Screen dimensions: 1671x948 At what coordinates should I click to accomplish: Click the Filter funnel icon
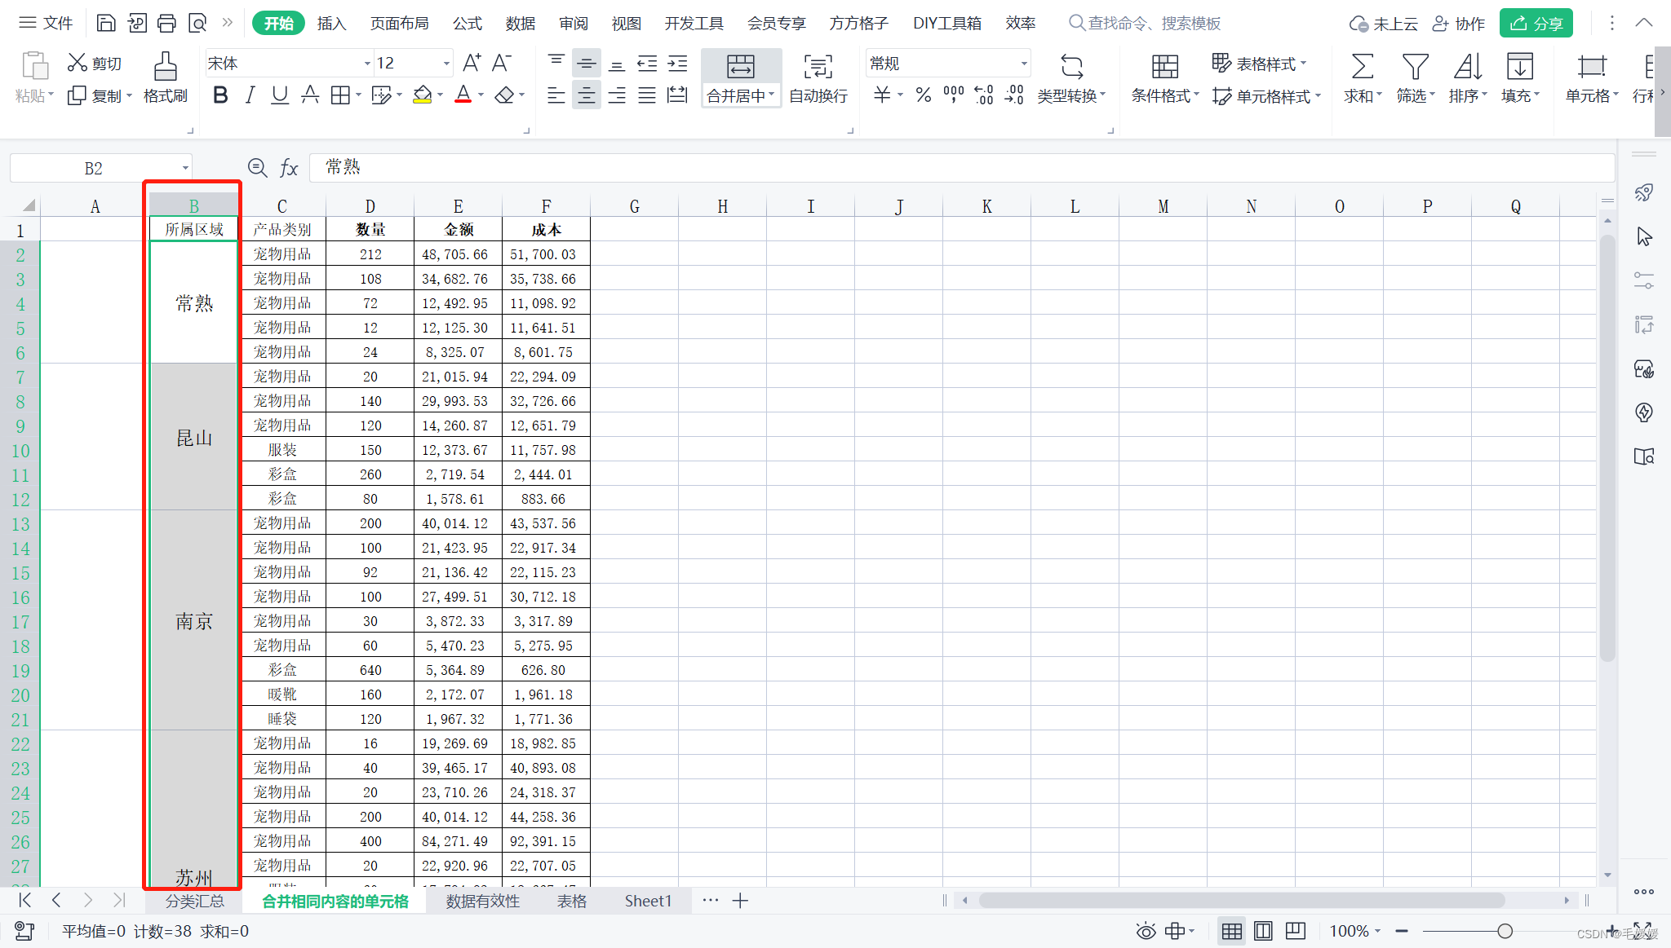click(1415, 67)
